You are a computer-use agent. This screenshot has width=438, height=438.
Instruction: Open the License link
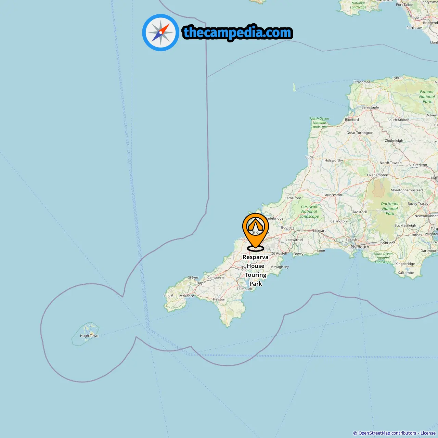(x=428, y=433)
